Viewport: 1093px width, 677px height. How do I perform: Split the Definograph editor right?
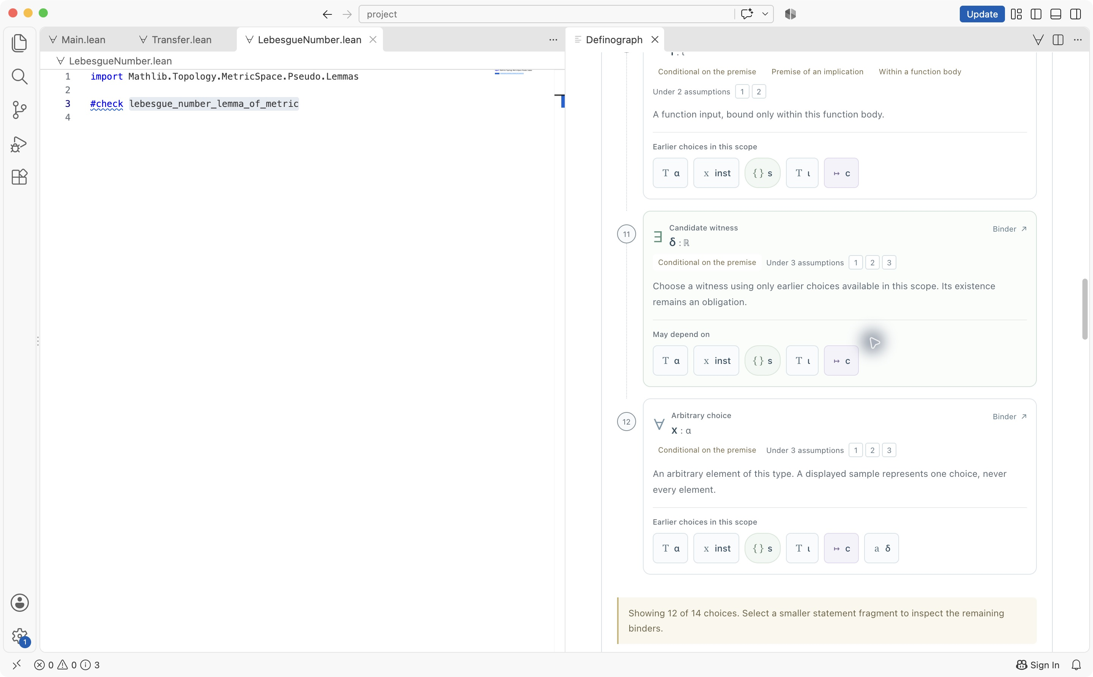[1058, 40]
